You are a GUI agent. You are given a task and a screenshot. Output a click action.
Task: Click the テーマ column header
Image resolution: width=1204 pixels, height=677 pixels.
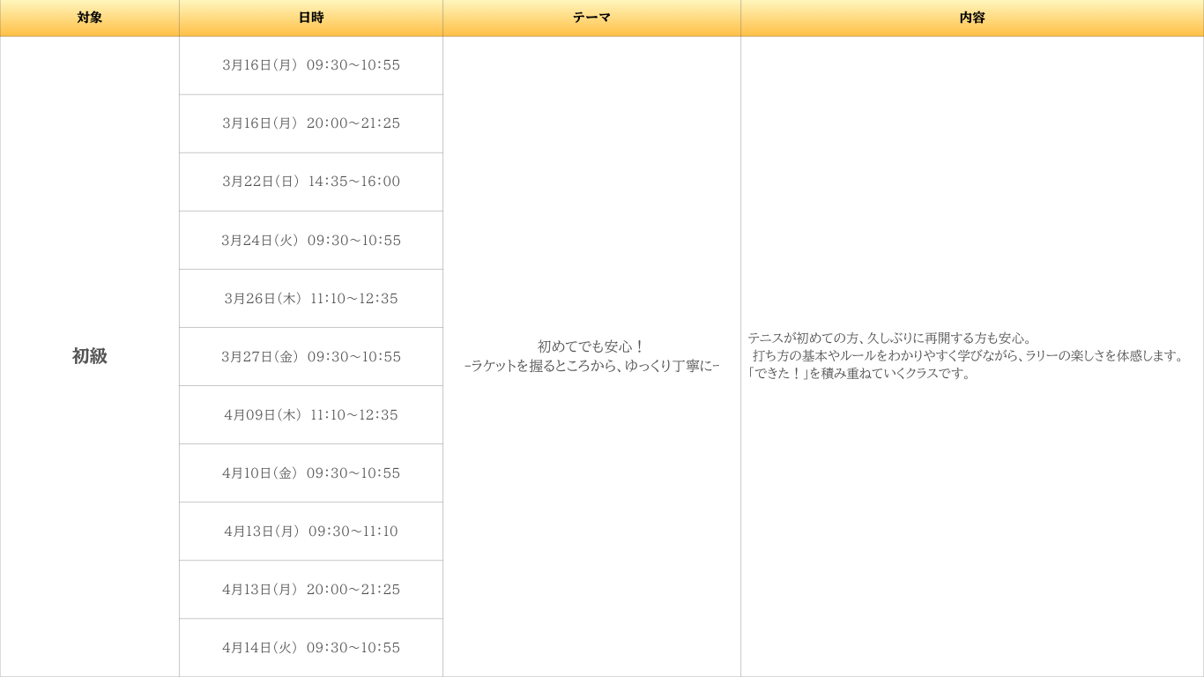coord(591,18)
